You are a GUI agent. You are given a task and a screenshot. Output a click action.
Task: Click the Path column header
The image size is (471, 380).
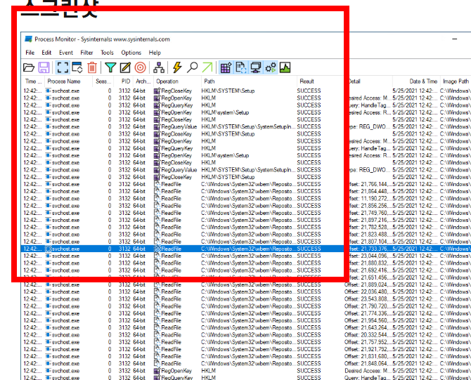[x=249, y=81]
